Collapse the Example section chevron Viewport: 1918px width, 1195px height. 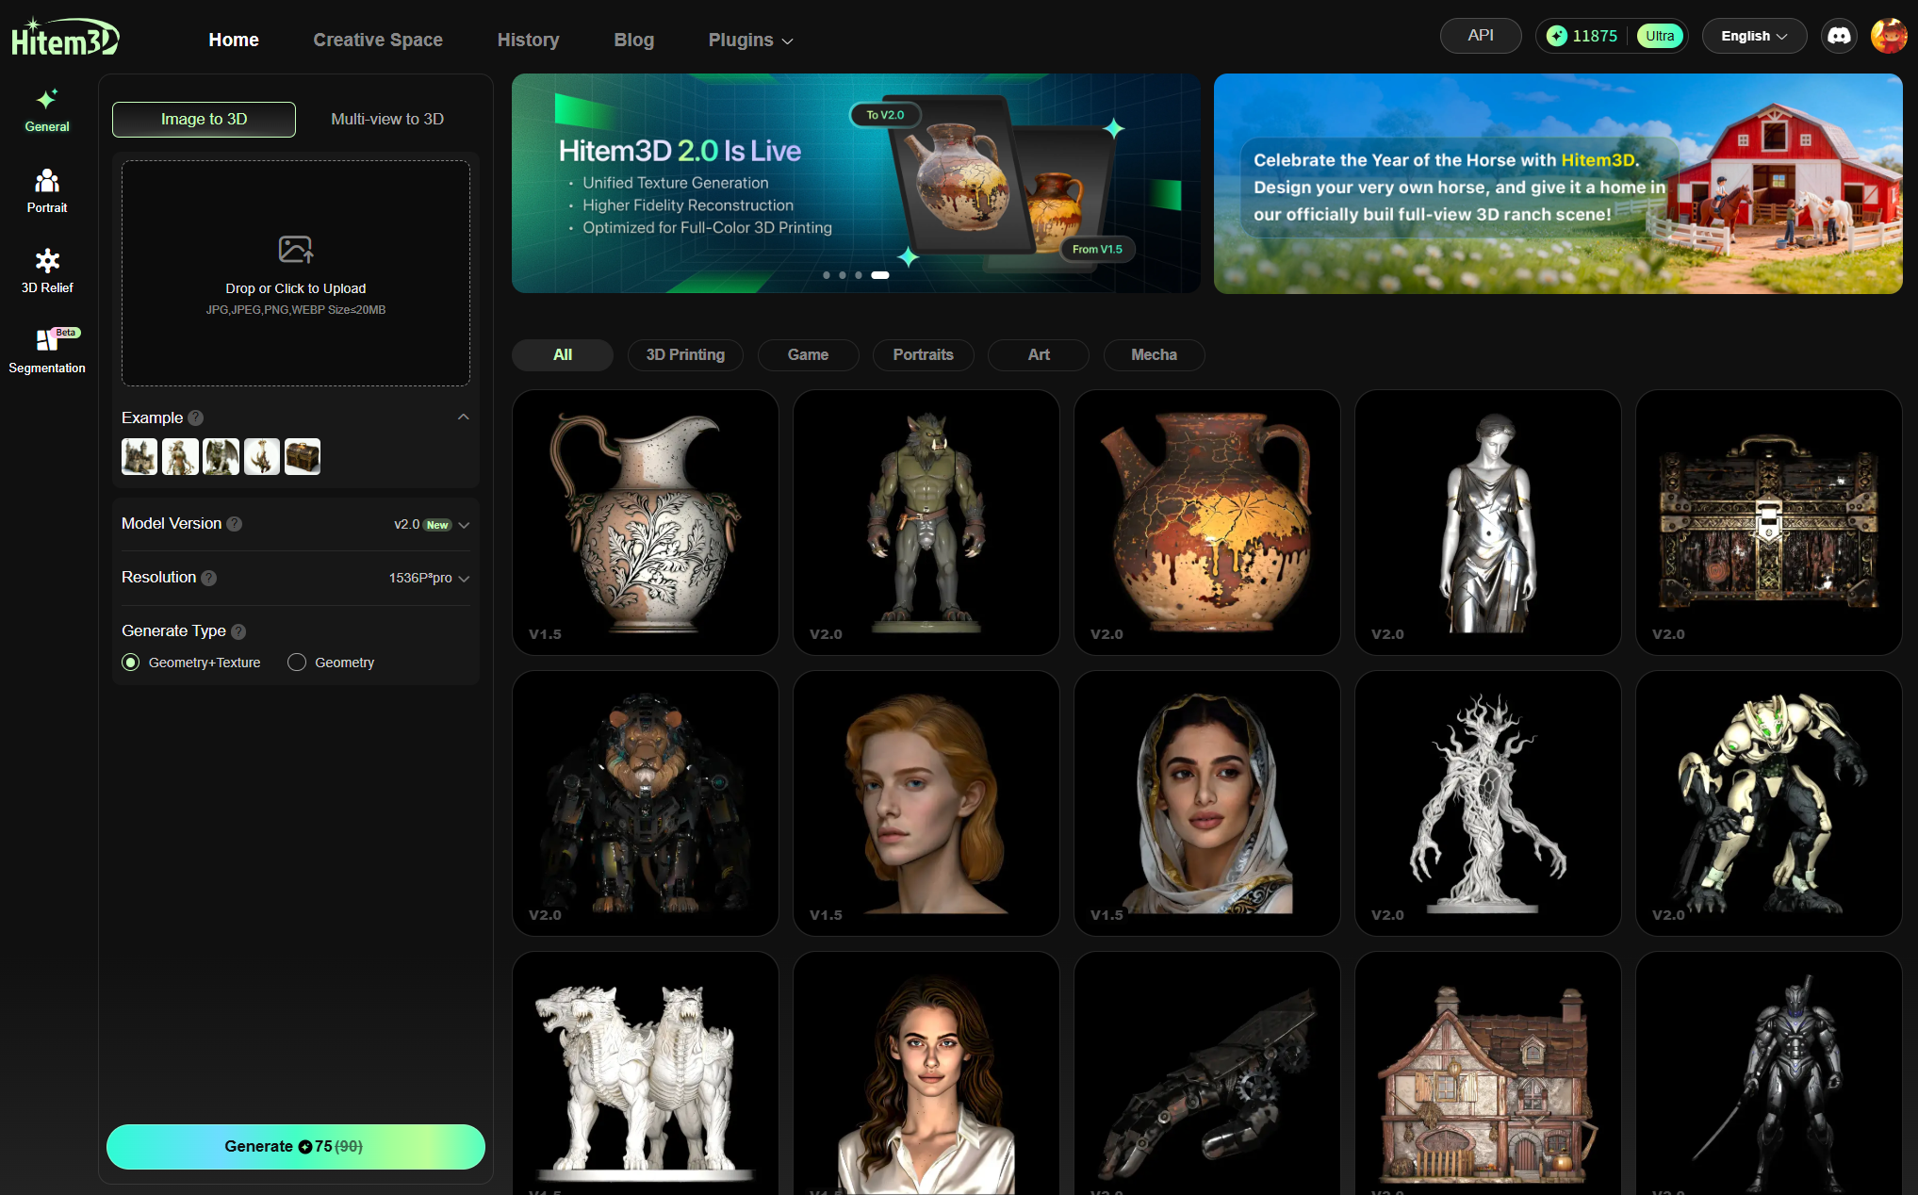coord(463,417)
